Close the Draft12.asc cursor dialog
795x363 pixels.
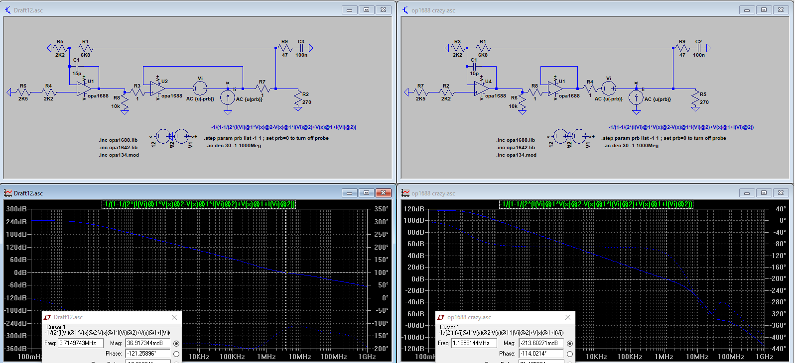[174, 317]
